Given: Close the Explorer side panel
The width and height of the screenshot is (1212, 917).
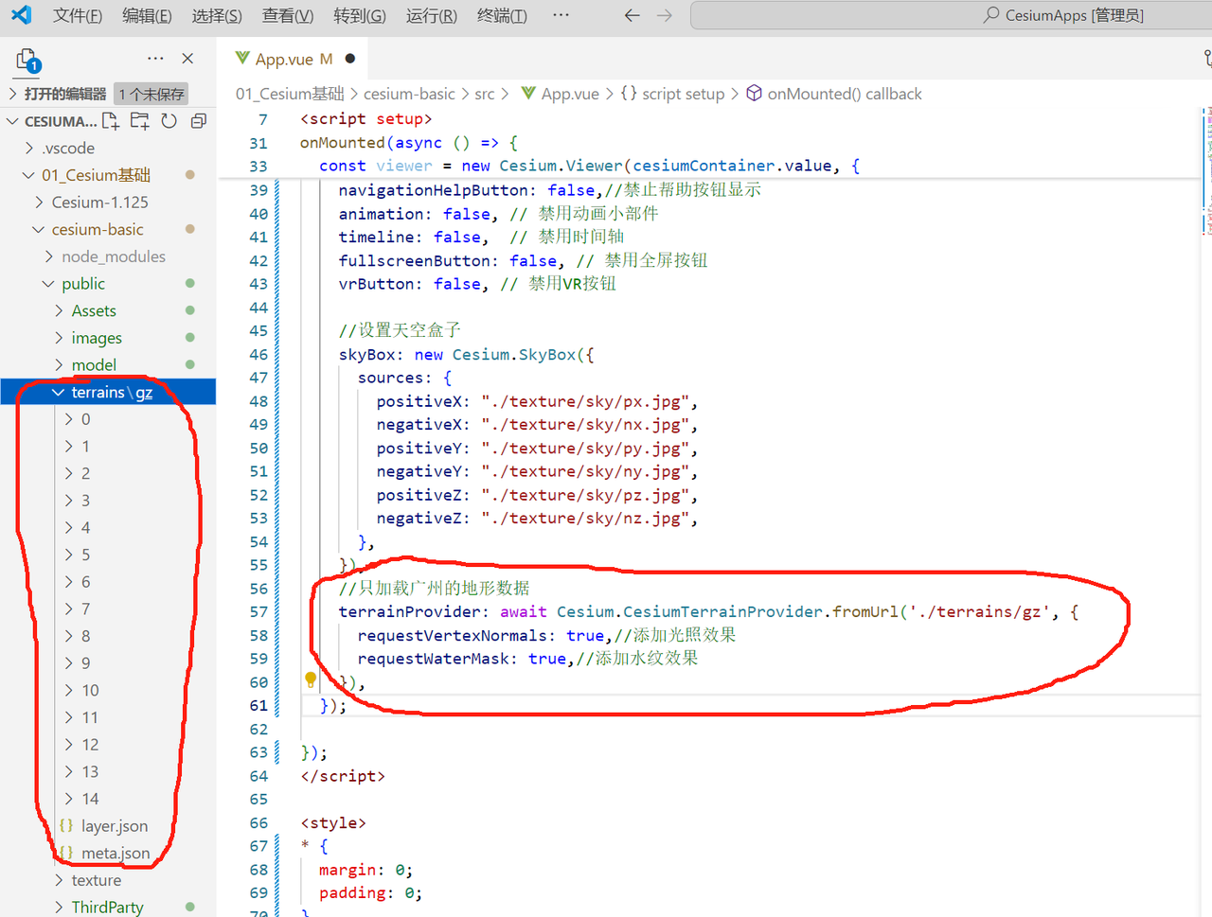Looking at the screenshot, I should click(x=187, y=59).
